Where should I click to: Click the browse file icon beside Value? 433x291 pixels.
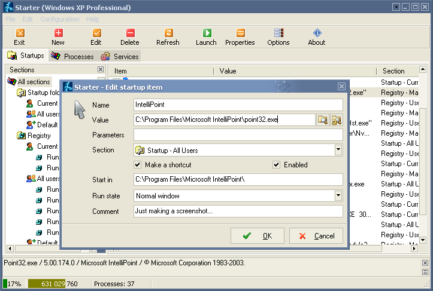tap(323, 120)
